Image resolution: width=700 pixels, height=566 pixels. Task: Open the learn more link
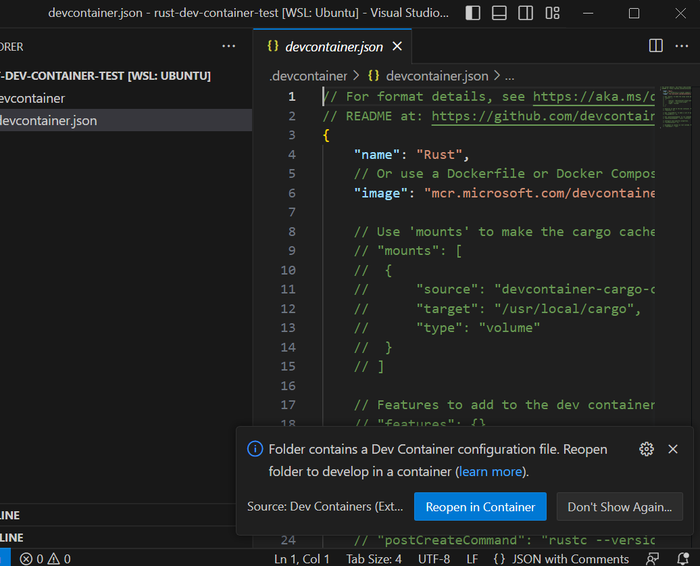489,471
